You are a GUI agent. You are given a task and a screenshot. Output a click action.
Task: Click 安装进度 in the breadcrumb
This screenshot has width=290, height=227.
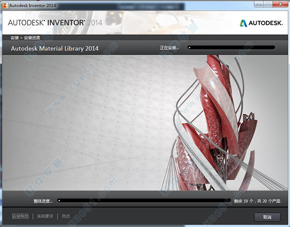coord(32,38)
